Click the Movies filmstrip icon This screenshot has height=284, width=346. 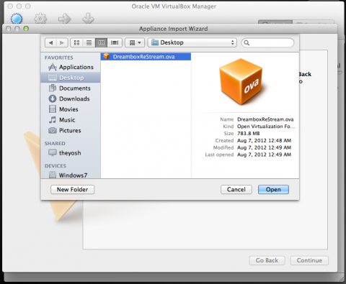pyautogui.click(x=53, y=109)
